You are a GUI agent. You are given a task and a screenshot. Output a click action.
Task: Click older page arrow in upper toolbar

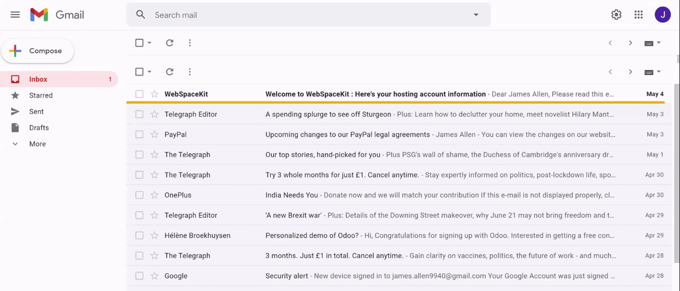pyautogui.click(x=610, y=43)
